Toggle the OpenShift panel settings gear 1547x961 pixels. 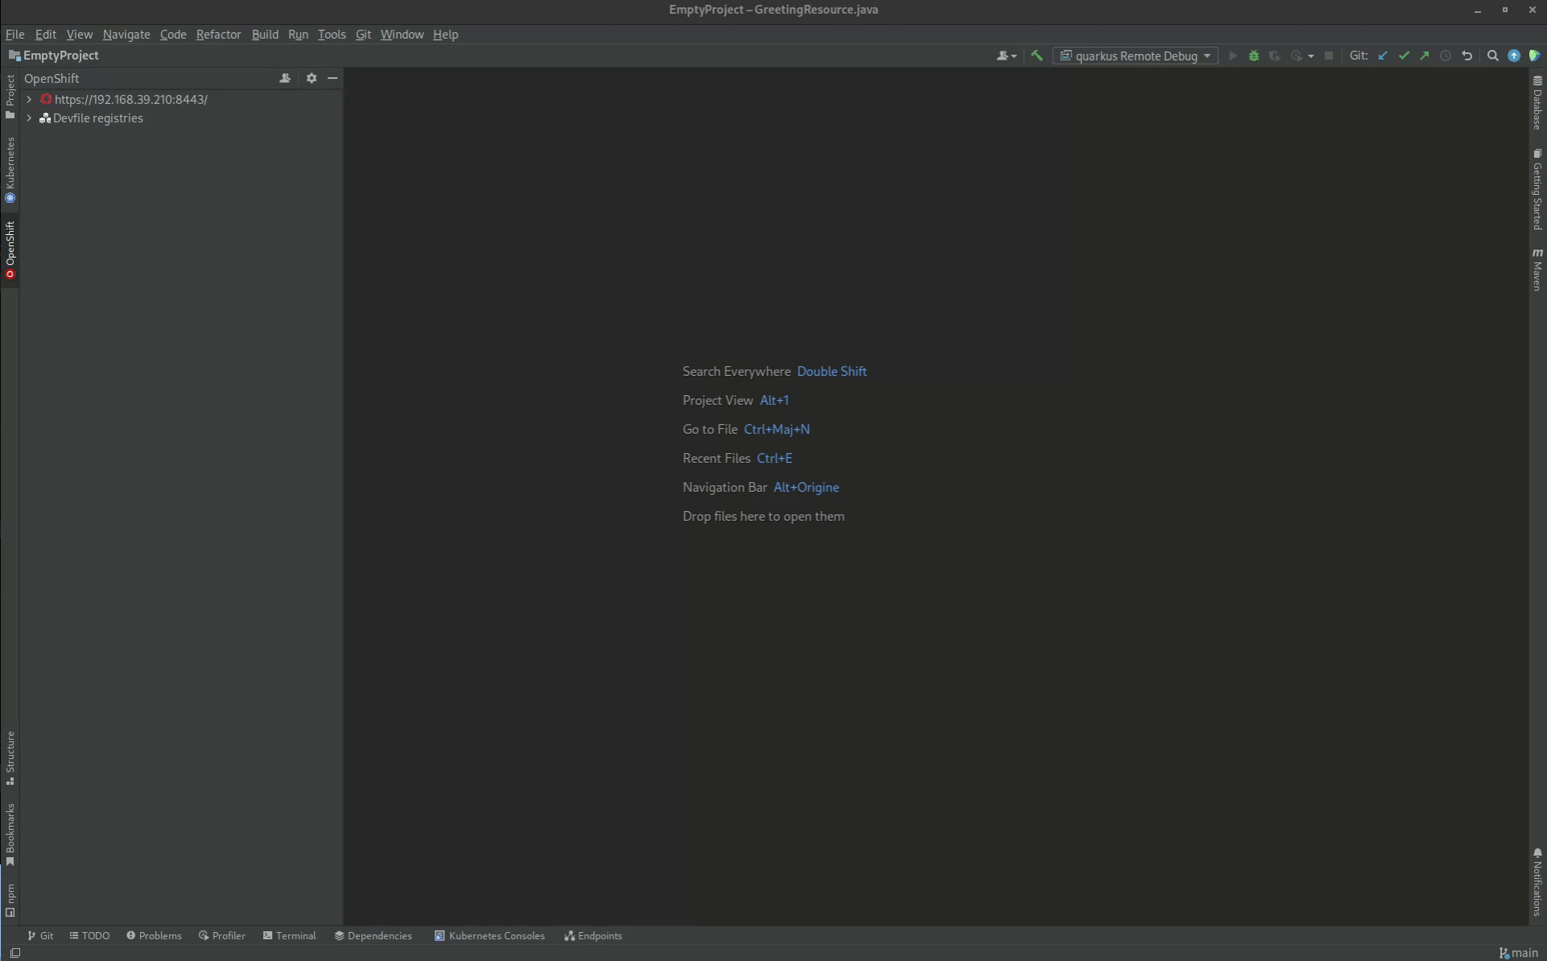tap(311, 77)
